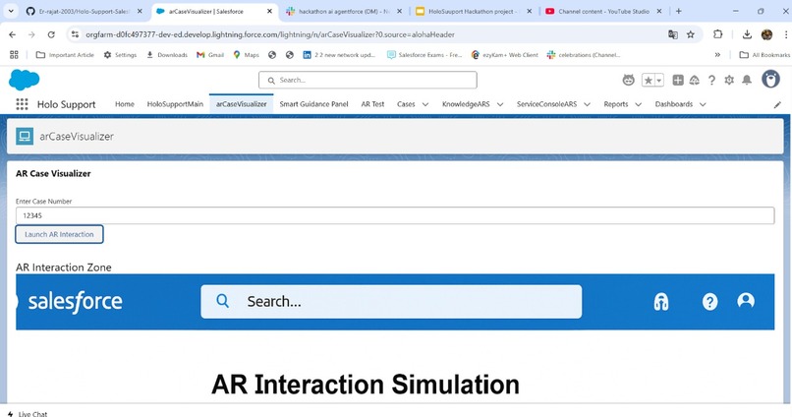Open the Chrome profile avatar

pyautogui.click(x=766, y=34)
